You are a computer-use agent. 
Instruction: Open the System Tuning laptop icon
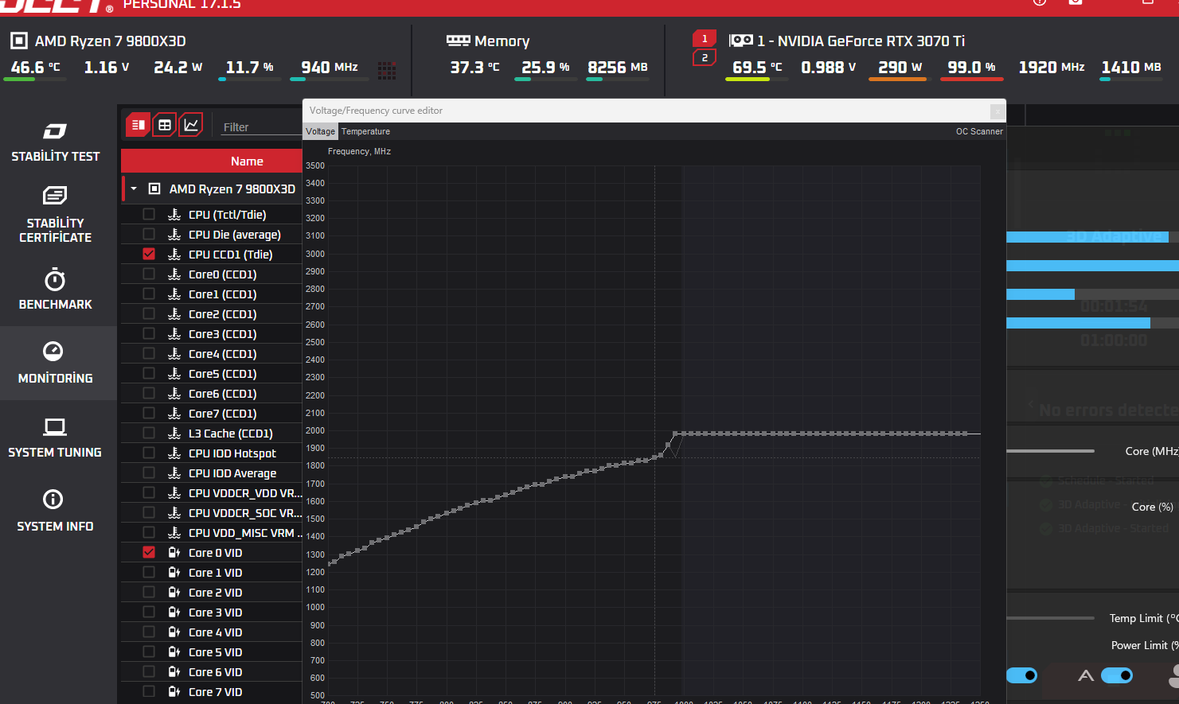55,427
